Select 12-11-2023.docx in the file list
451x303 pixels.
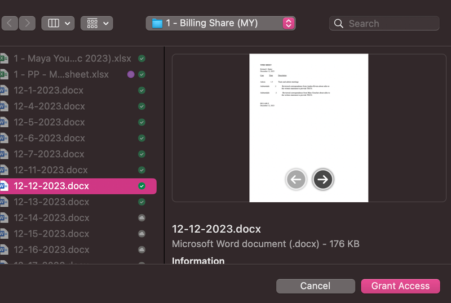coord(78,170)
